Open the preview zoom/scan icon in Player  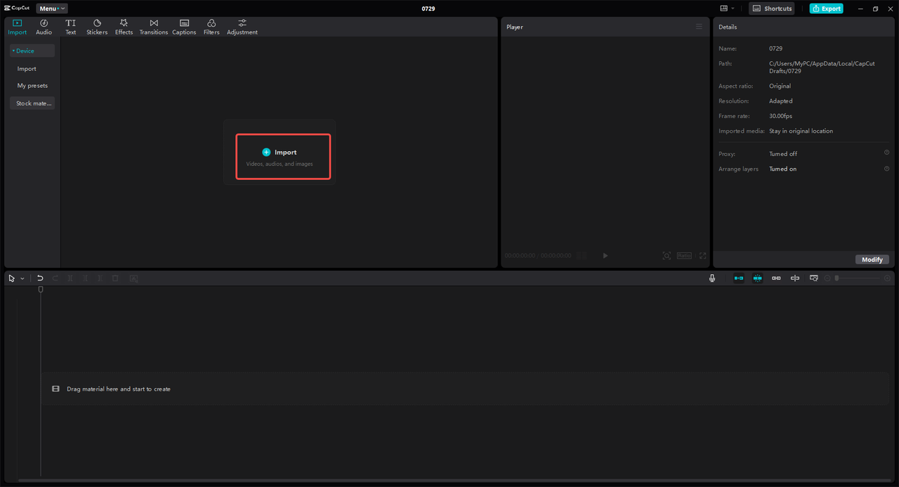667,256
